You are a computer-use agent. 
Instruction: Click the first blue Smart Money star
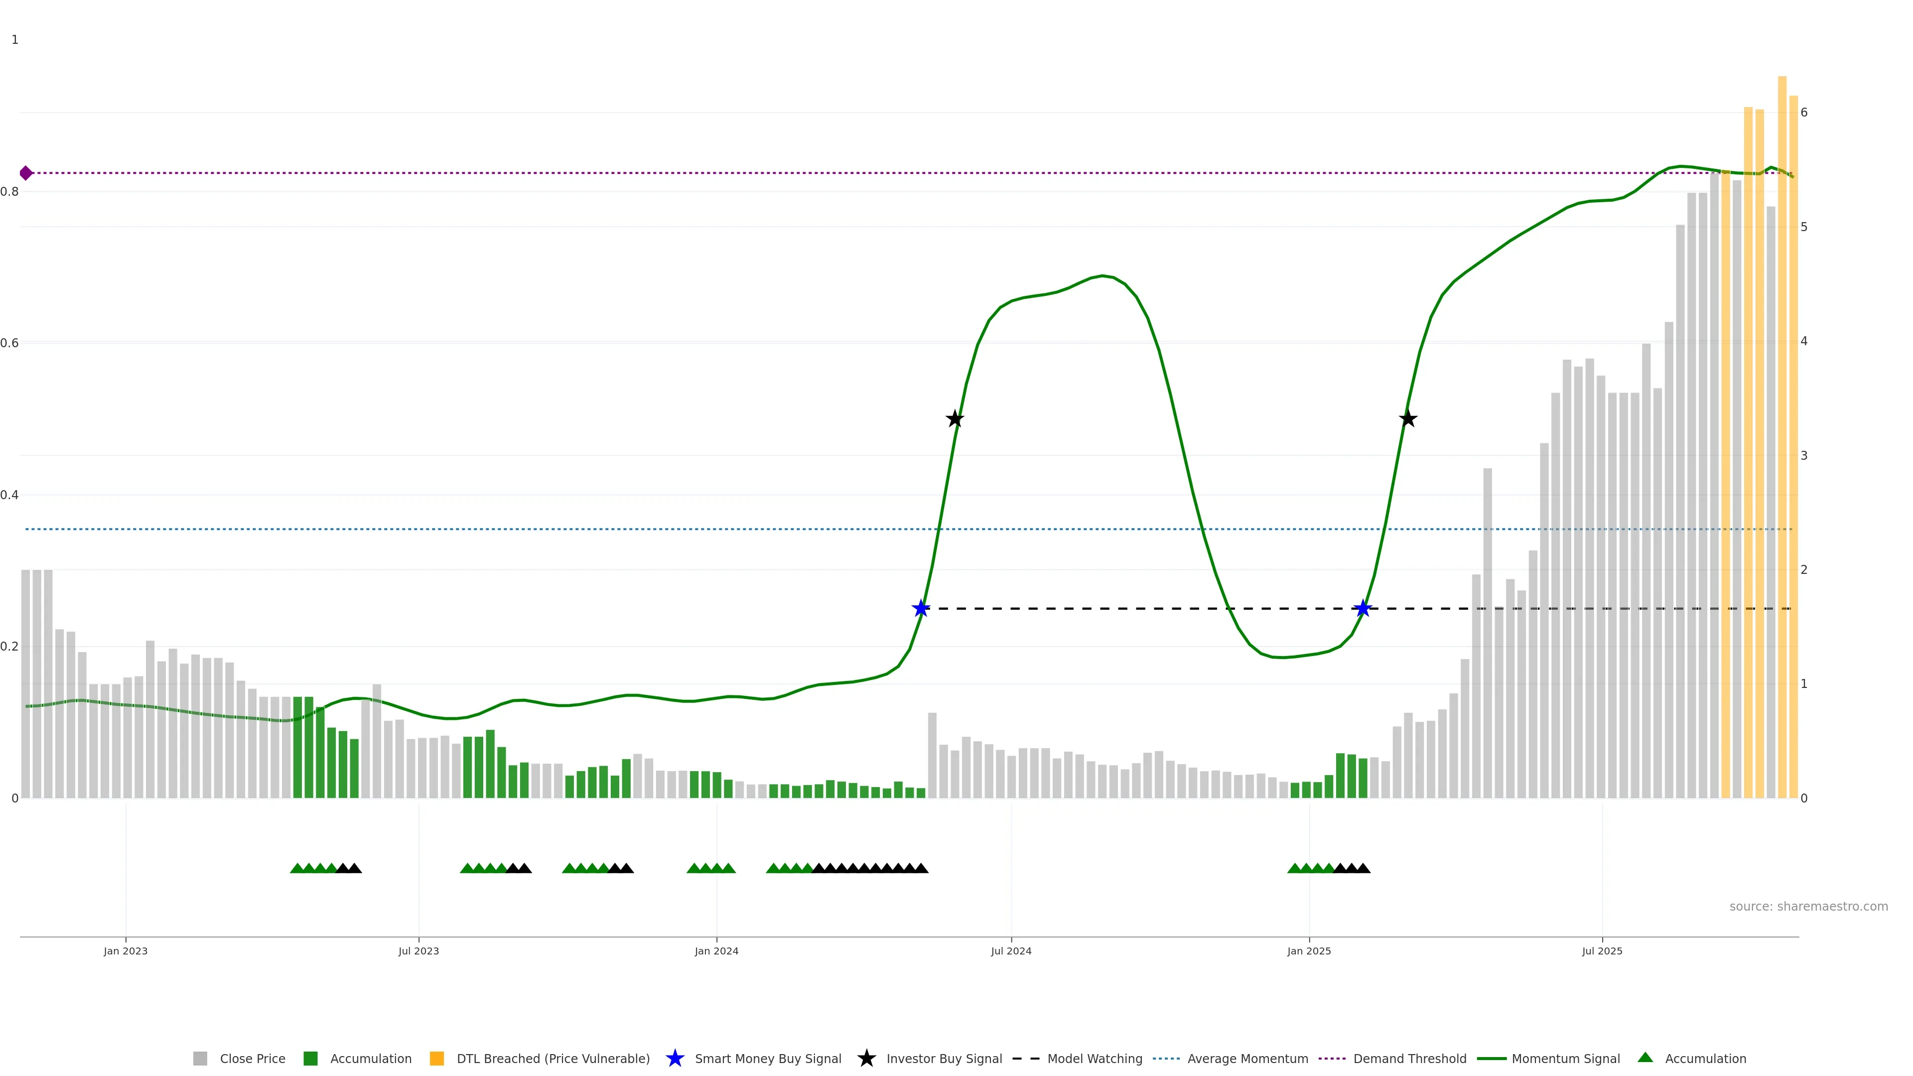point(921,609)
